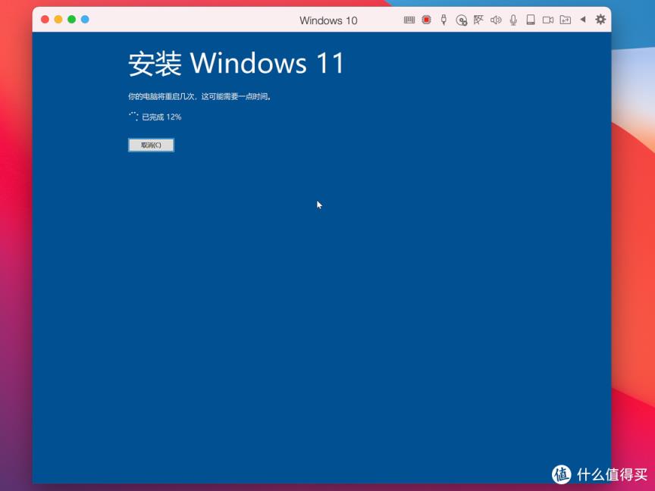The image size is (655, 491).
Task: Click the yellow minimize window button
Action: (x=58, y=20)
